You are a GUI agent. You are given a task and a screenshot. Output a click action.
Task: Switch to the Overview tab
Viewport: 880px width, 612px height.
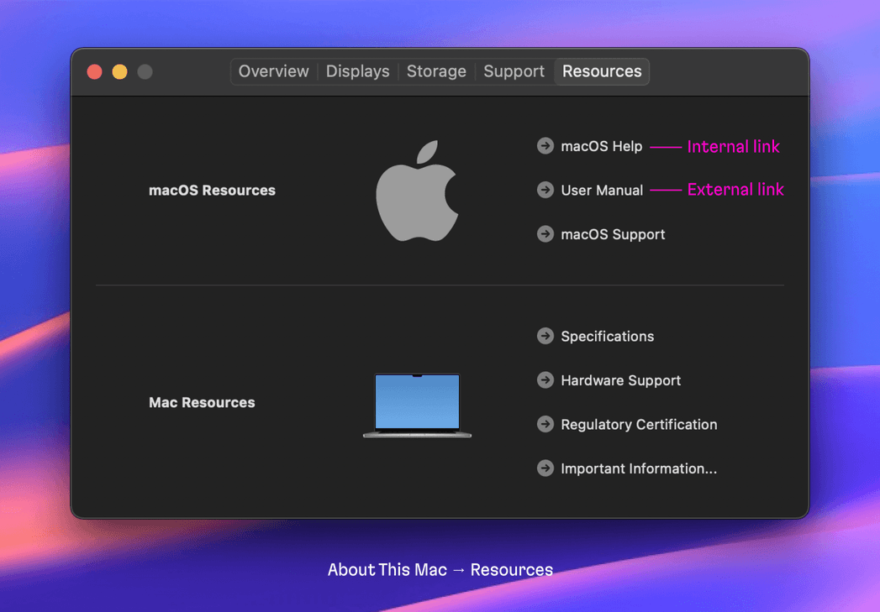pyautogui.click(x=273, y=71)
